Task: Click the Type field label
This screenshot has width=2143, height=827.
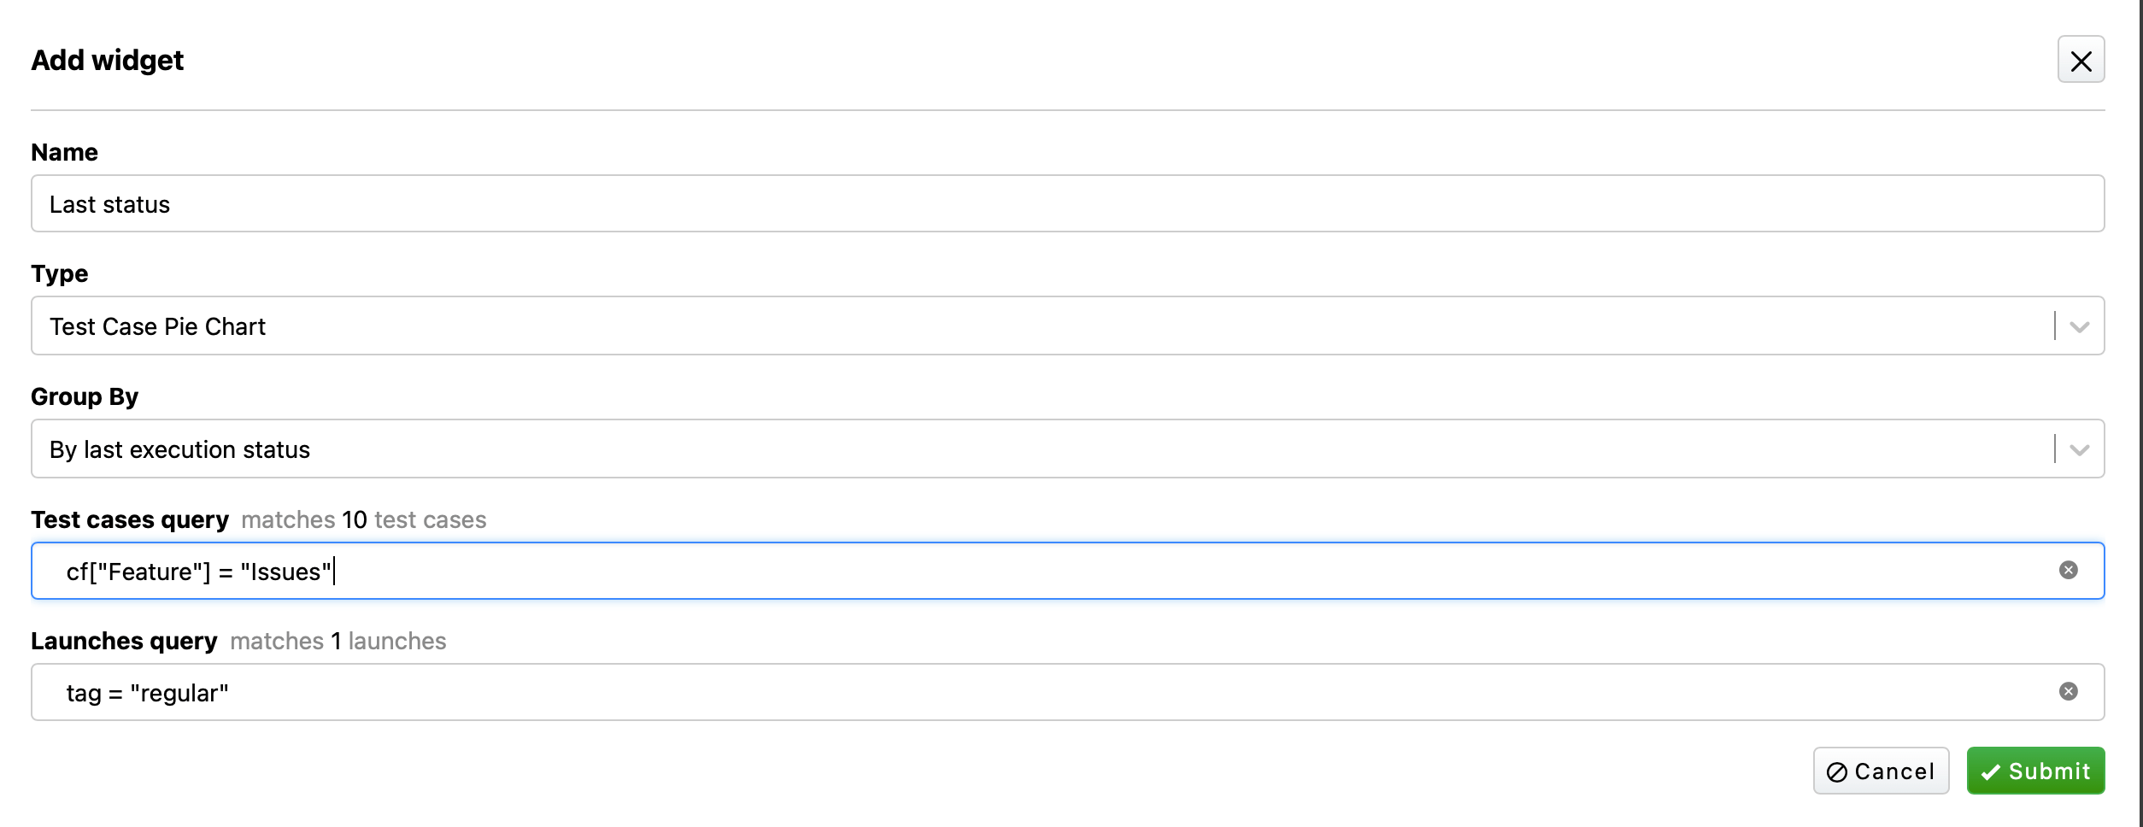Action: tap(59, 273)
